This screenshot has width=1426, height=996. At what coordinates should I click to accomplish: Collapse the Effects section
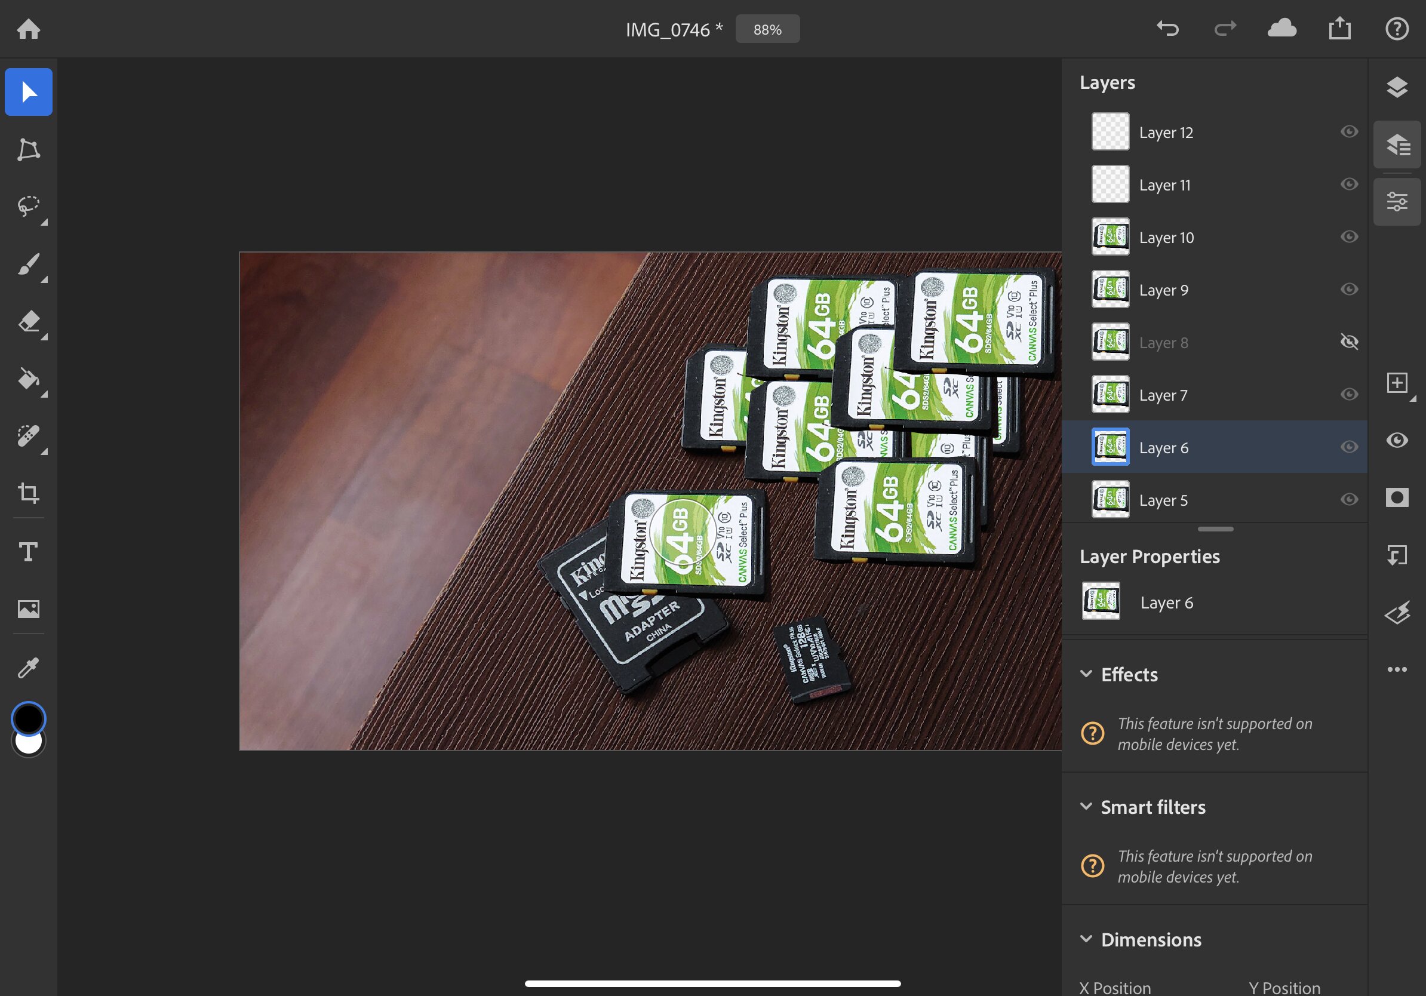(x=1086, y=674)
